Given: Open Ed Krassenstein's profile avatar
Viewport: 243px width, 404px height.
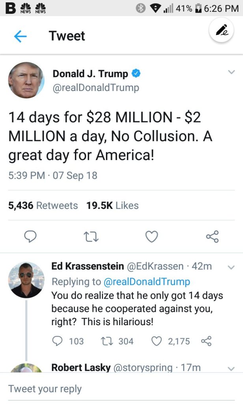Looking at the screenshot, I should (x=26, y=279).
